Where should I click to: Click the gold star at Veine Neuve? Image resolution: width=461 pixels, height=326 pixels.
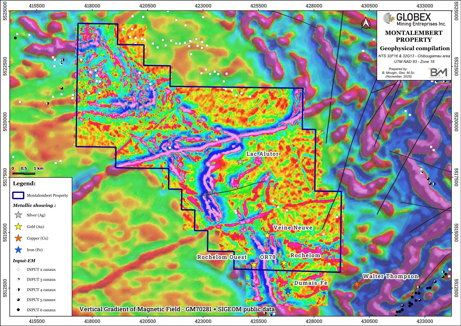(x=267, y=235)
